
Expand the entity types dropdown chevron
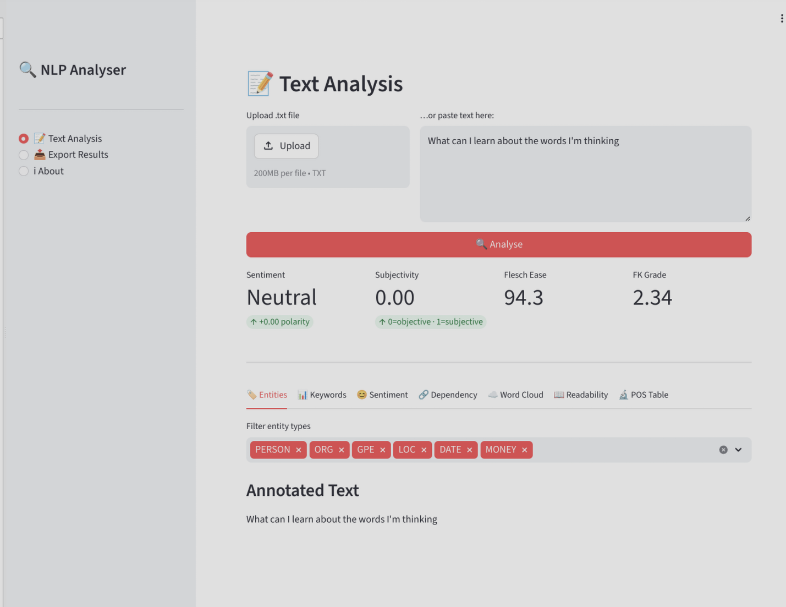coord(738,450)
